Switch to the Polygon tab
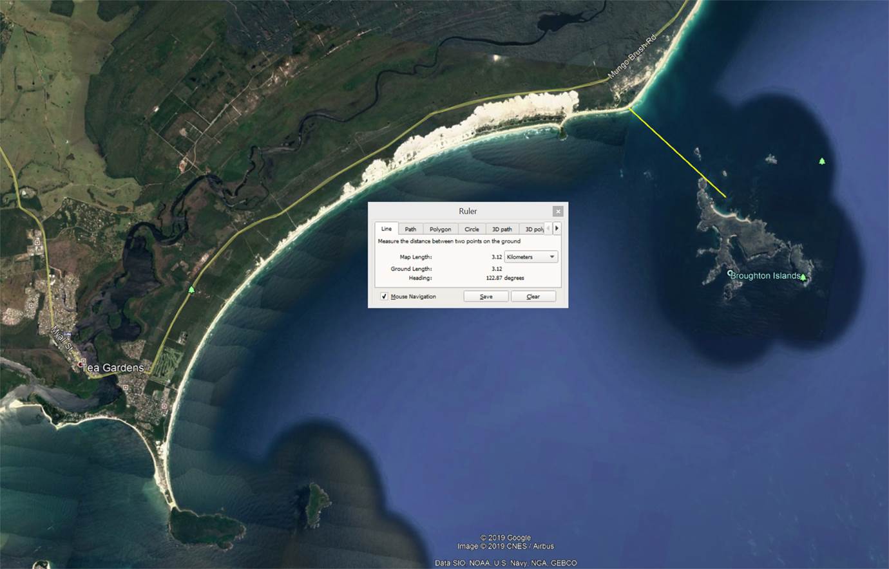This screenshot has height=569, width=889. pos(441,229)
